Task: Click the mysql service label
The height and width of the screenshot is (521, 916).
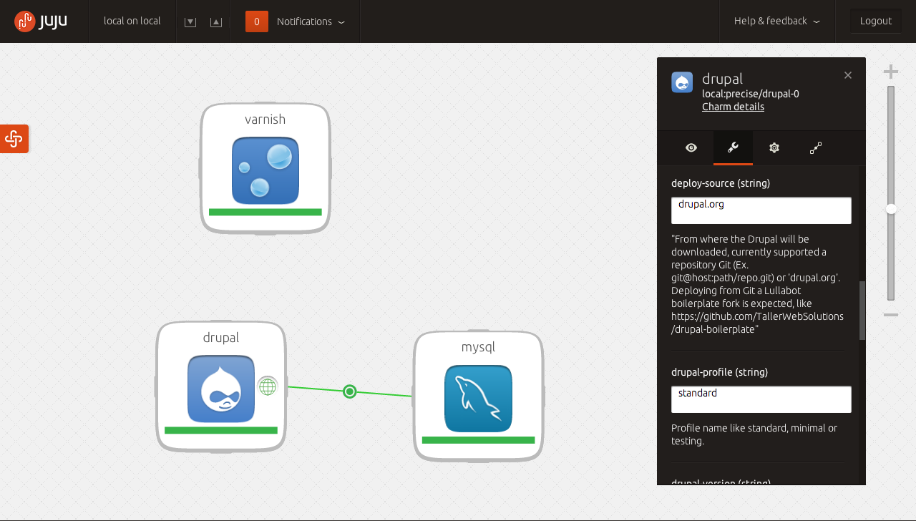Action: 479,348
